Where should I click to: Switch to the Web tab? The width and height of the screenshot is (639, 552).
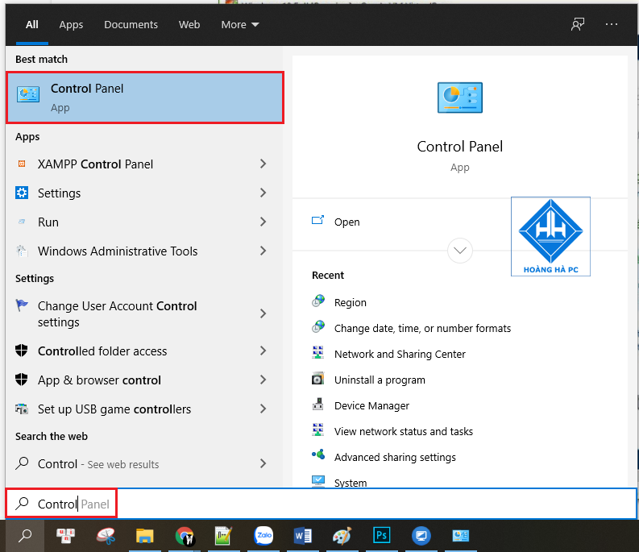click(x=189, y=24)
